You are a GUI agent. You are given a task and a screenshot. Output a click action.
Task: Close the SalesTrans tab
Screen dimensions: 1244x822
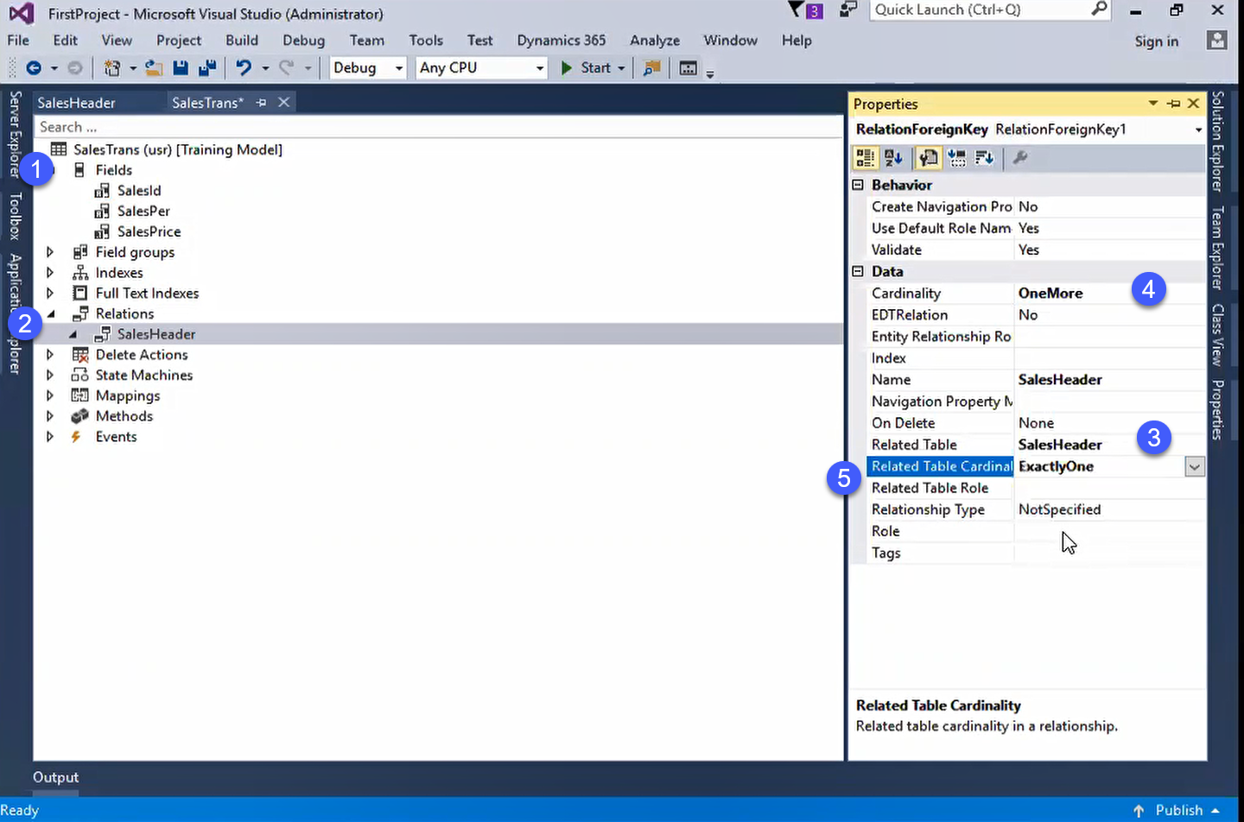283,102
